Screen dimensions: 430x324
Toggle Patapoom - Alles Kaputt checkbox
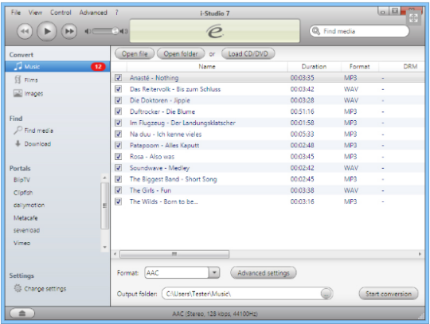pos(118,145)
